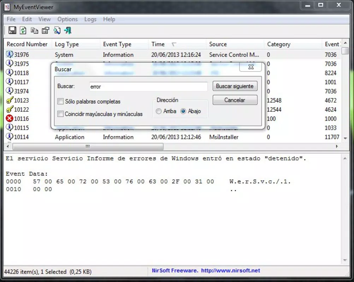Click the event list scroll-up arrow

coord(345,43)
